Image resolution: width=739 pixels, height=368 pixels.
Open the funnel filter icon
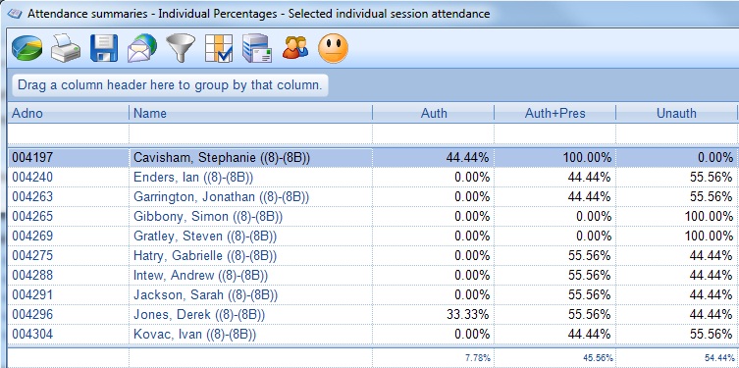181,48
